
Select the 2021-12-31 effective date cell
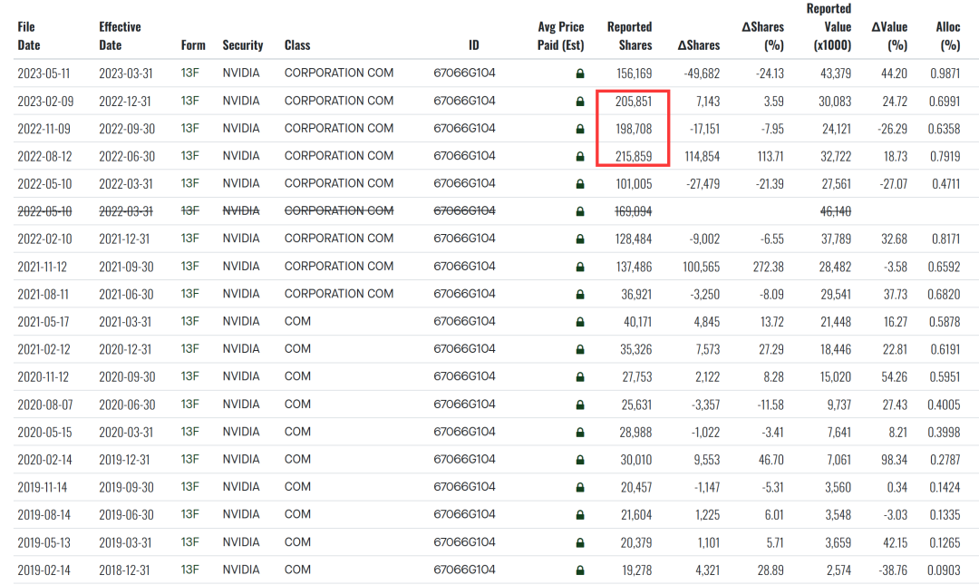(x=125, y=239)
